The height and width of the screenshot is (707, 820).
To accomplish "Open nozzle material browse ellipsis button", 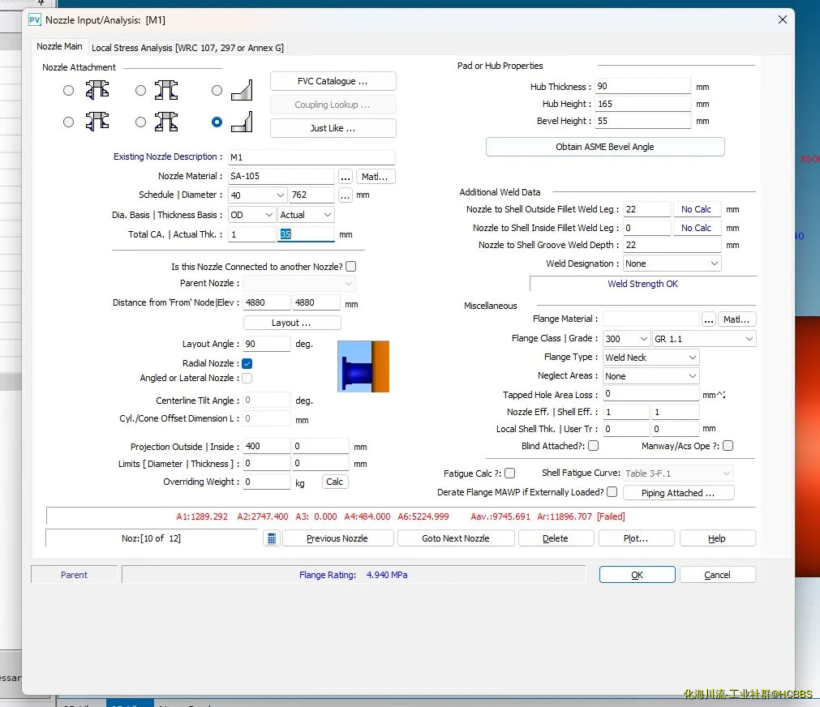I will [346, 177].
